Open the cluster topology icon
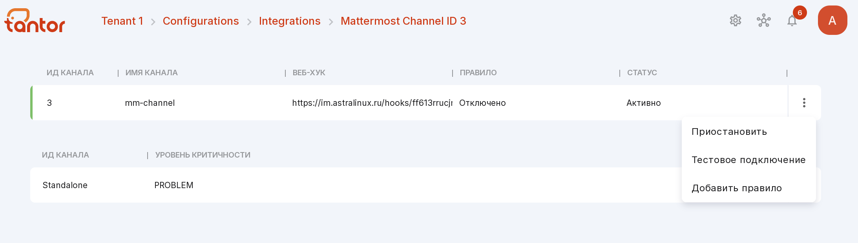This screenshot has height=243, width=858. 763,21
